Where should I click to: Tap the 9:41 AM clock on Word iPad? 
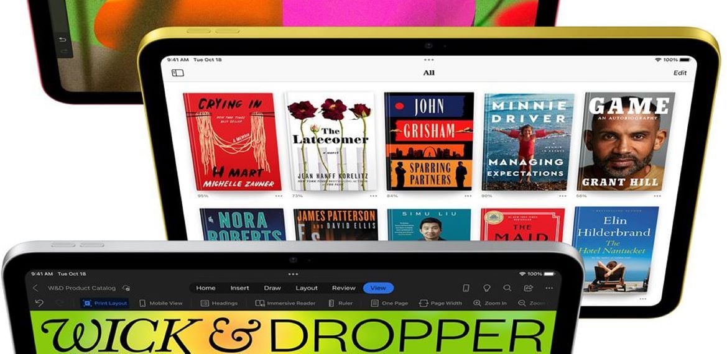pyautogui.click(x=42, y=274)
